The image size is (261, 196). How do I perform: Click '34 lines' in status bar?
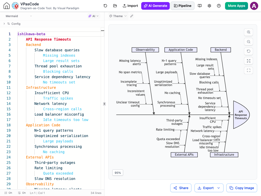[x=96, y=193]
